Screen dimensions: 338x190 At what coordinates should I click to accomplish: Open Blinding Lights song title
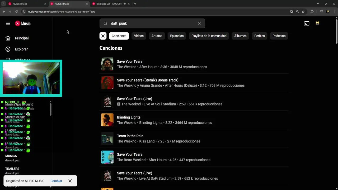129,117
